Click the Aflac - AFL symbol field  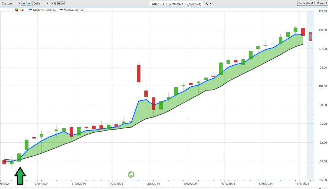[x=176, y=4]
